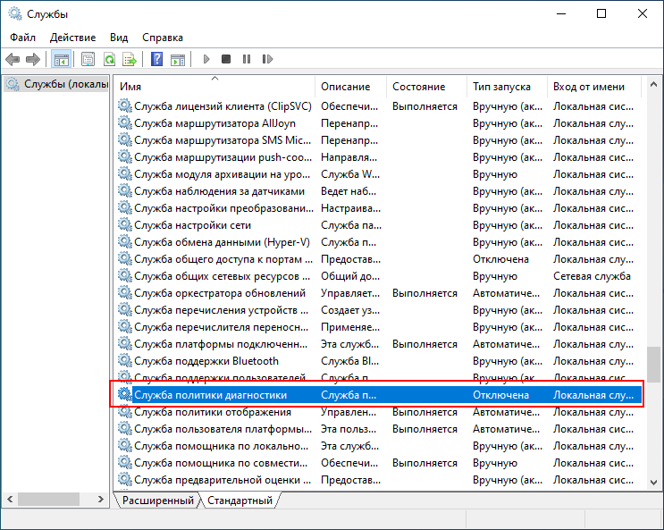Toggle the show/hide console tree icon
The width and height of the screenshot is (664, 530).
pos(61,59)
